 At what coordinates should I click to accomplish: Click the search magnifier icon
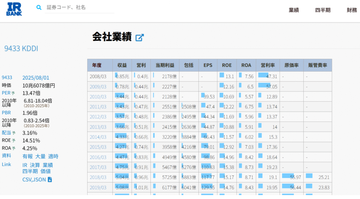[39, 7]
